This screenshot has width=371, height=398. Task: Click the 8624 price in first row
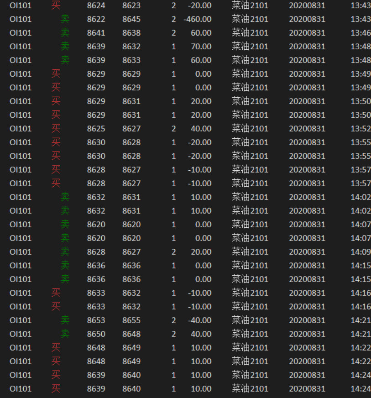point(96,5)
